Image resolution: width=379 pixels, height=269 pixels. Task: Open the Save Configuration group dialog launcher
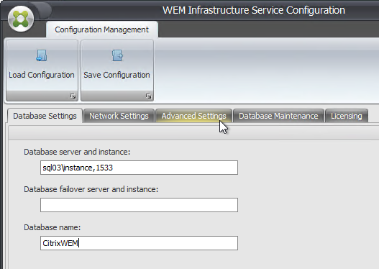click(148, 96)
